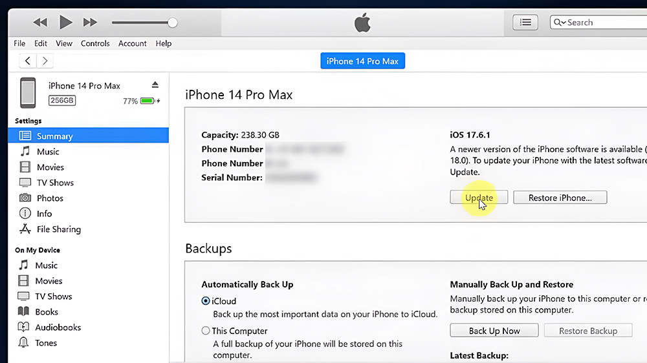Open the list view icon button
Viewport: 647px width, 363px height.
click(525, 22)
